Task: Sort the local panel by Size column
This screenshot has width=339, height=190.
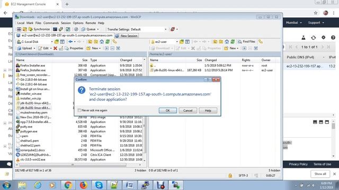Action: tap(85, 60)
